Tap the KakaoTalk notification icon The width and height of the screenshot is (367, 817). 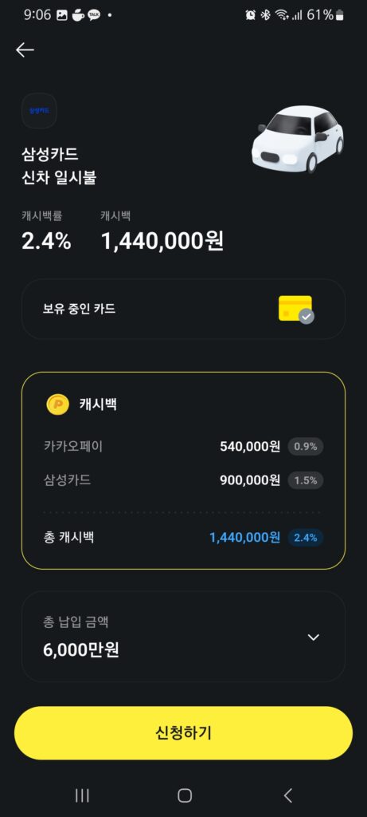[94, 15]
